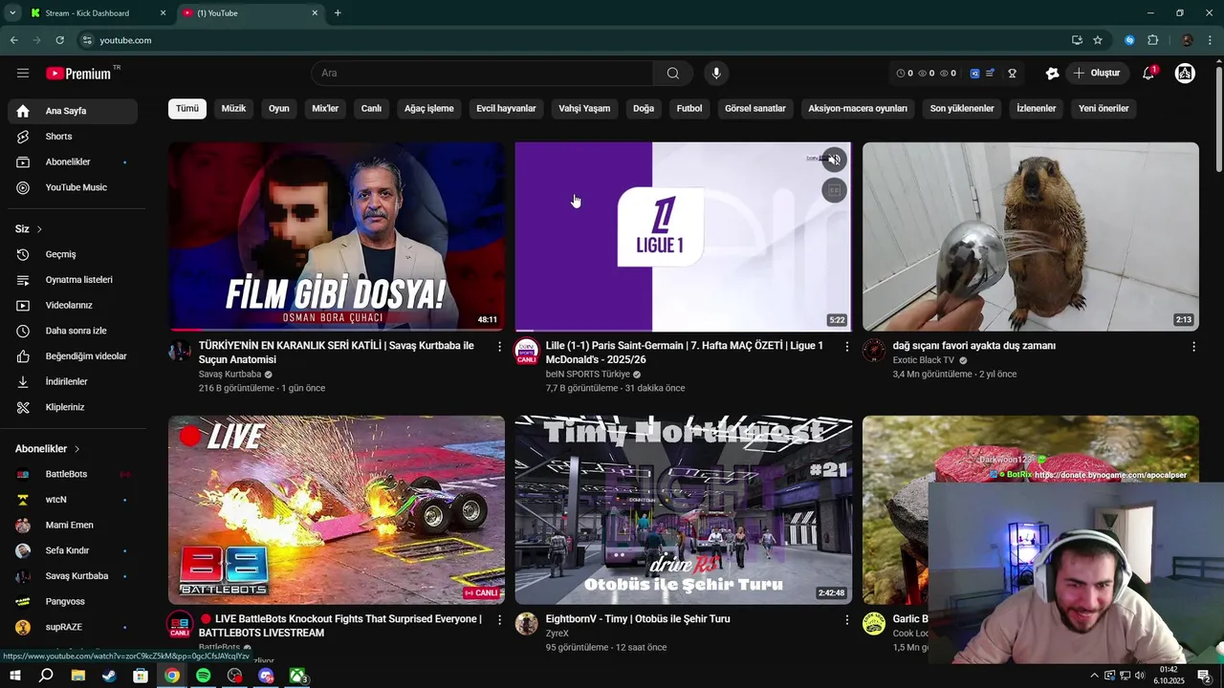Open the marmot shower video thumbnail

1031,237
